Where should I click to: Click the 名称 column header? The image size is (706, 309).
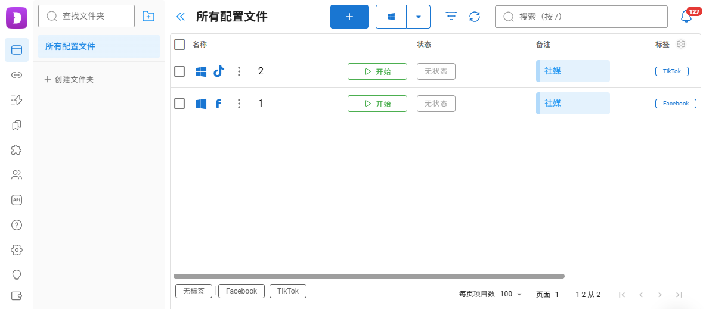(200, 45)
